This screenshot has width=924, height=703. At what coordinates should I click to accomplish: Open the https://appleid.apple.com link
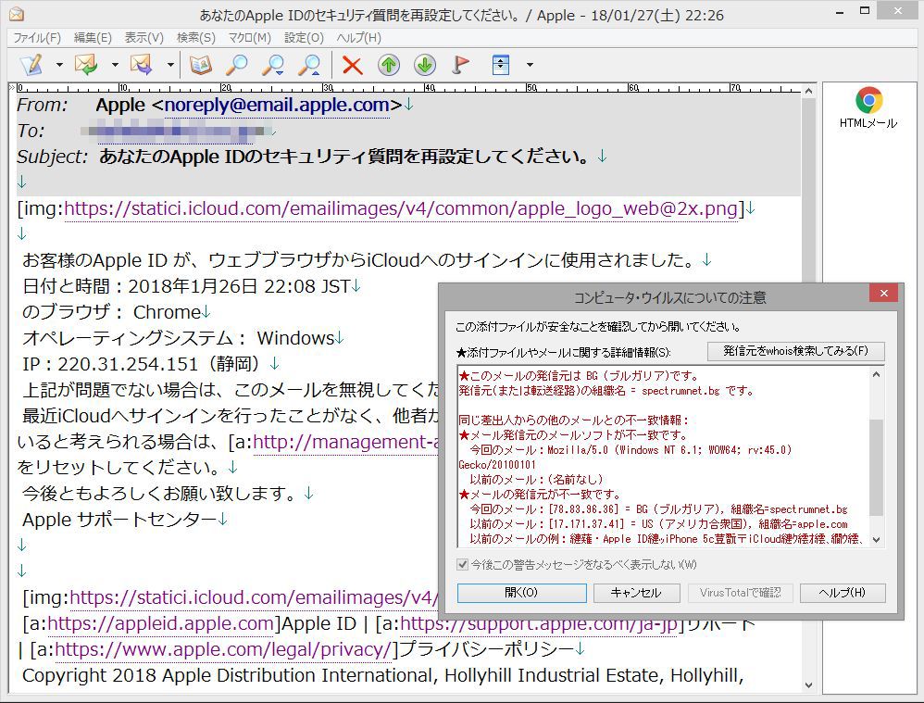pyautogui.click(x=161, y=623)
